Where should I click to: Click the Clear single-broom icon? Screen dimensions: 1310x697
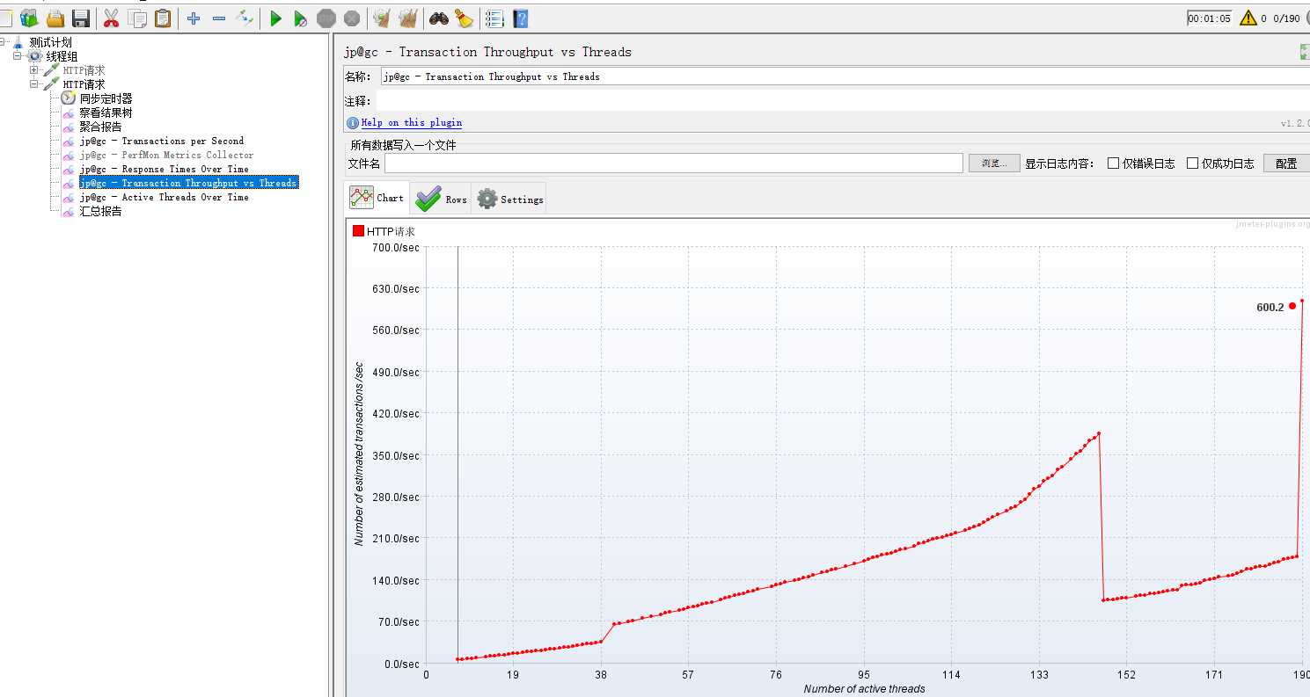click(382, 18)
